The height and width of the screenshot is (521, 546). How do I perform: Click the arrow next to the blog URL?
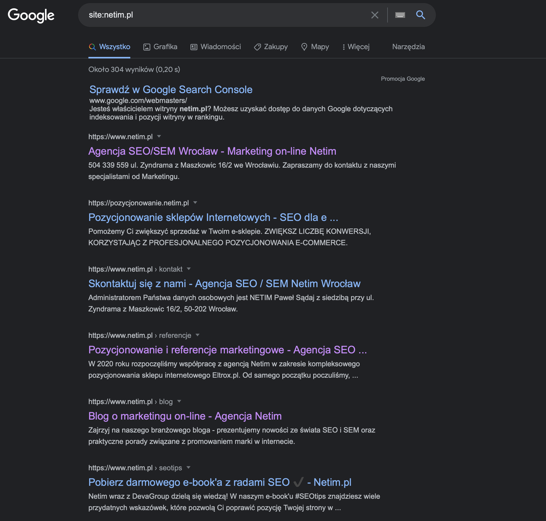tap(179, 401)
